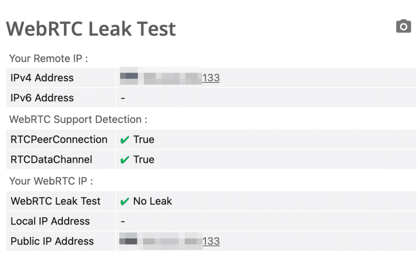Select the WebRTC Leak Test row label

click(x=56, y=201)
